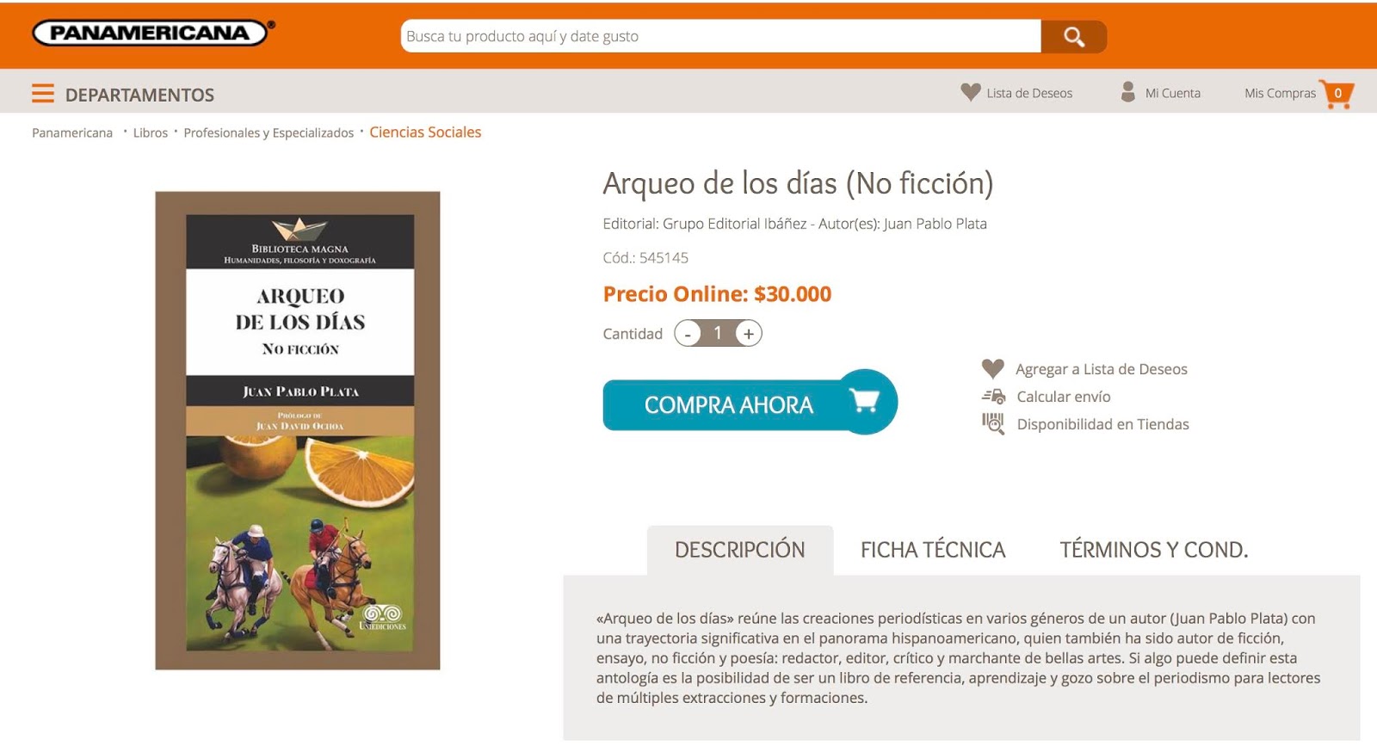Viewport: 1377px width, 752px height.
Task: Click the Calcular envío truck icon
Action: coord(993,397)
